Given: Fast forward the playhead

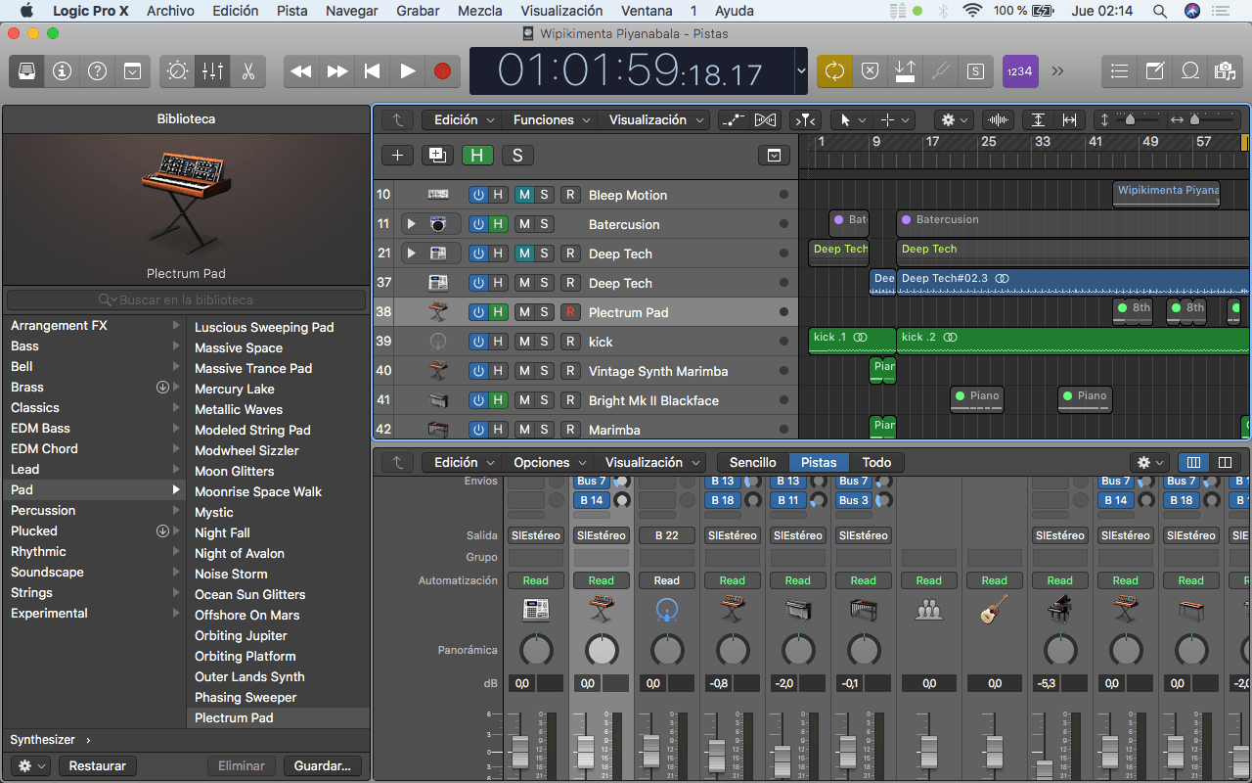Looking at the screenshot, I should tap(336, 71).
